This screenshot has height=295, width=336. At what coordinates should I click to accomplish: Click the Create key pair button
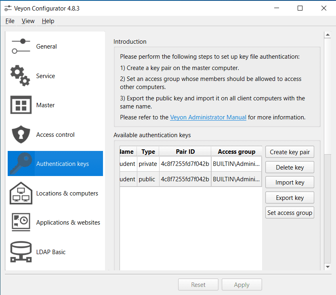[290, 152]
